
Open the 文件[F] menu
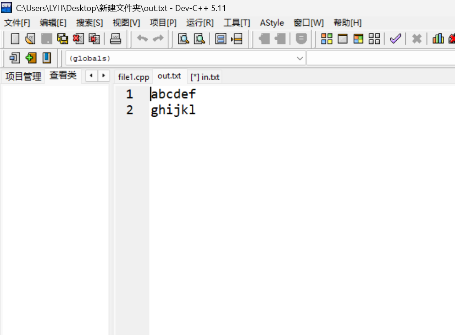click(x=17, y=22)
